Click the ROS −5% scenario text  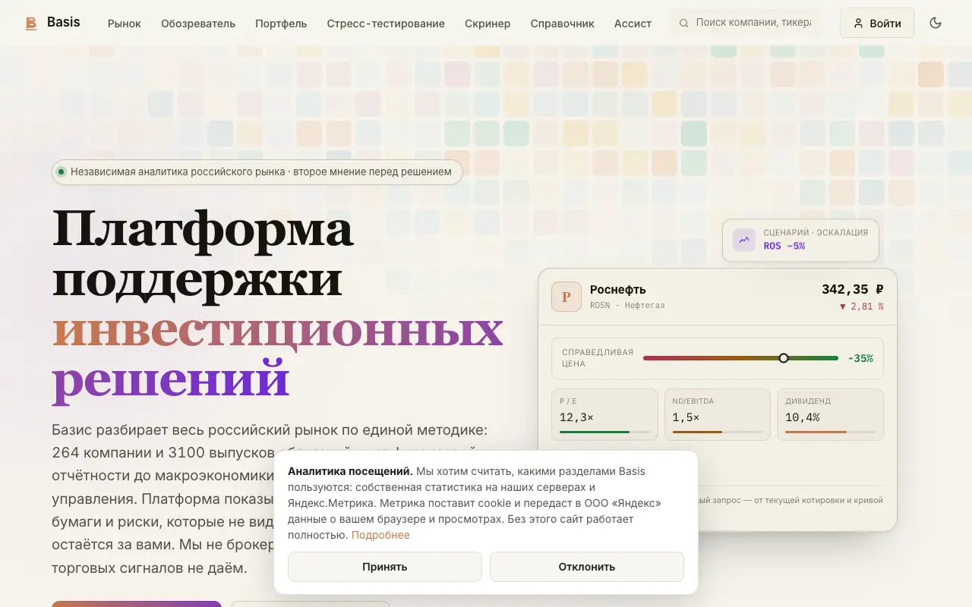pyautogui.click(x=784, y=246)
